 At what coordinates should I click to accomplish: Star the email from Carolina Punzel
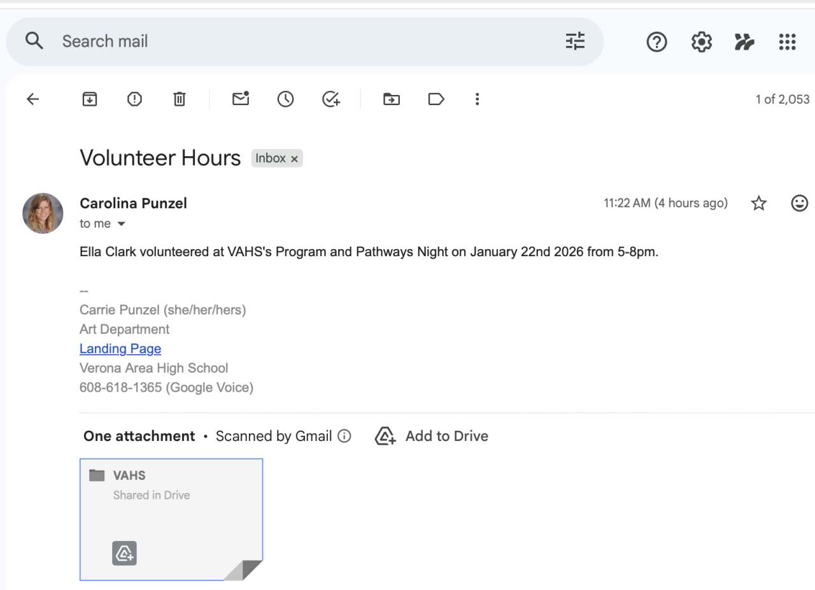click(758, 203)
